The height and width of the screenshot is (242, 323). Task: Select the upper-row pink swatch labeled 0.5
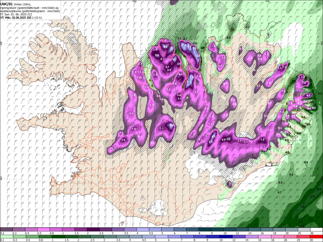43,230
